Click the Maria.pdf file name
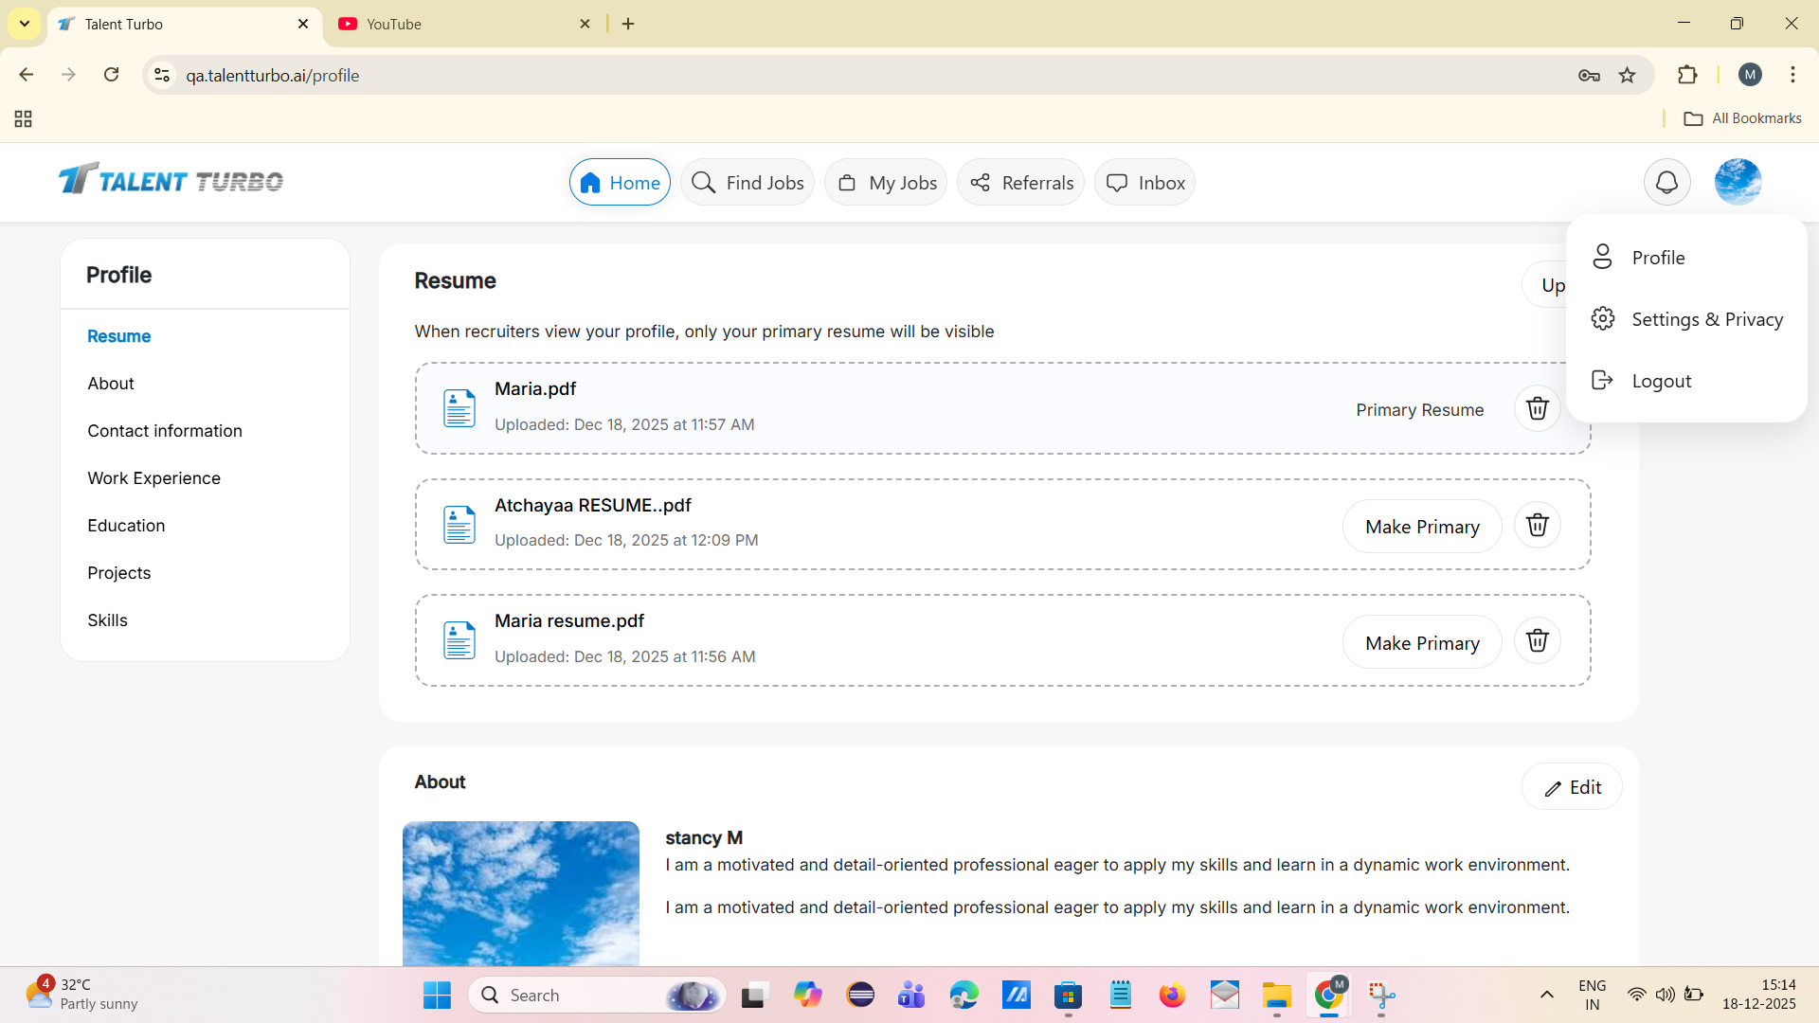 [x=535, y=389]
